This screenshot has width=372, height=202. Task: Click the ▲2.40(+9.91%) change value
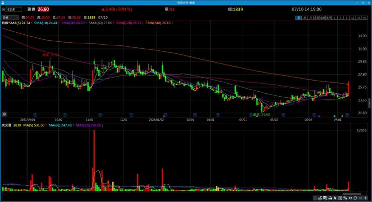pyautogui.click(x=117, y=10)
